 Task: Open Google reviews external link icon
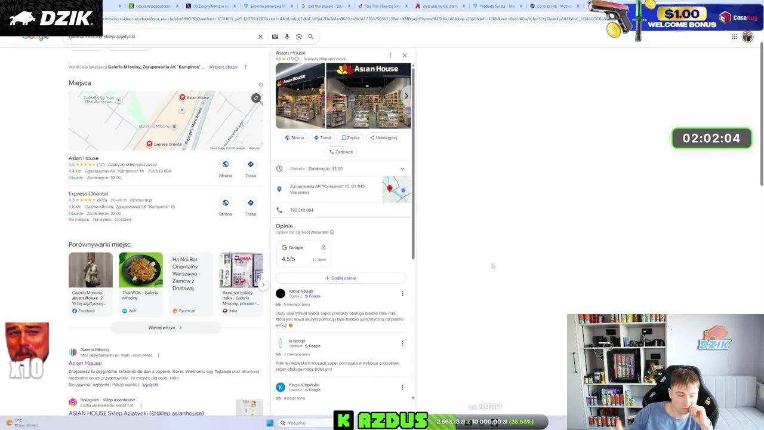(324, 247)
